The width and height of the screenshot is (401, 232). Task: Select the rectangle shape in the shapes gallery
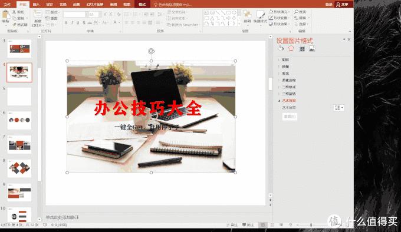tap(206, 18)
